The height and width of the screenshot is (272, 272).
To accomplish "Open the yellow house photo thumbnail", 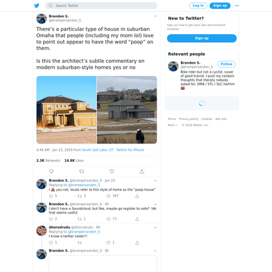I will click(66, 109).
